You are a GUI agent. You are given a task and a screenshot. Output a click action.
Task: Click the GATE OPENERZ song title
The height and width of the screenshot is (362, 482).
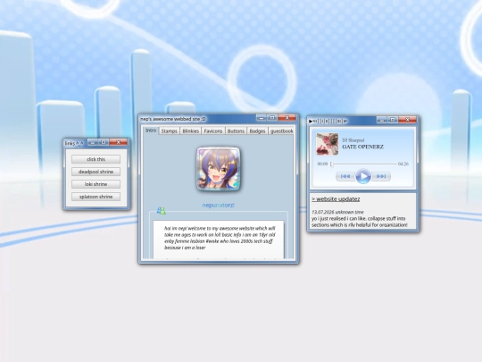[362, 147]
